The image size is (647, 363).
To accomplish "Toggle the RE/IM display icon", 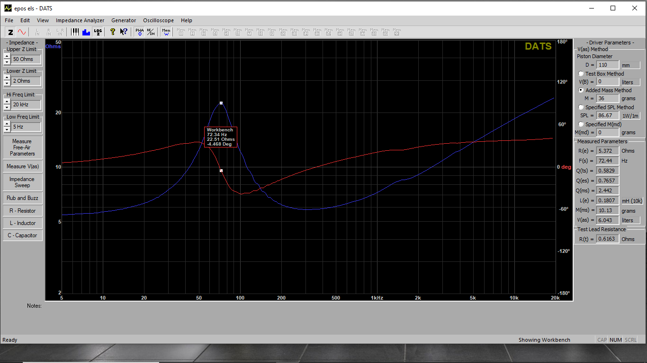I will [x=151, y=32].
